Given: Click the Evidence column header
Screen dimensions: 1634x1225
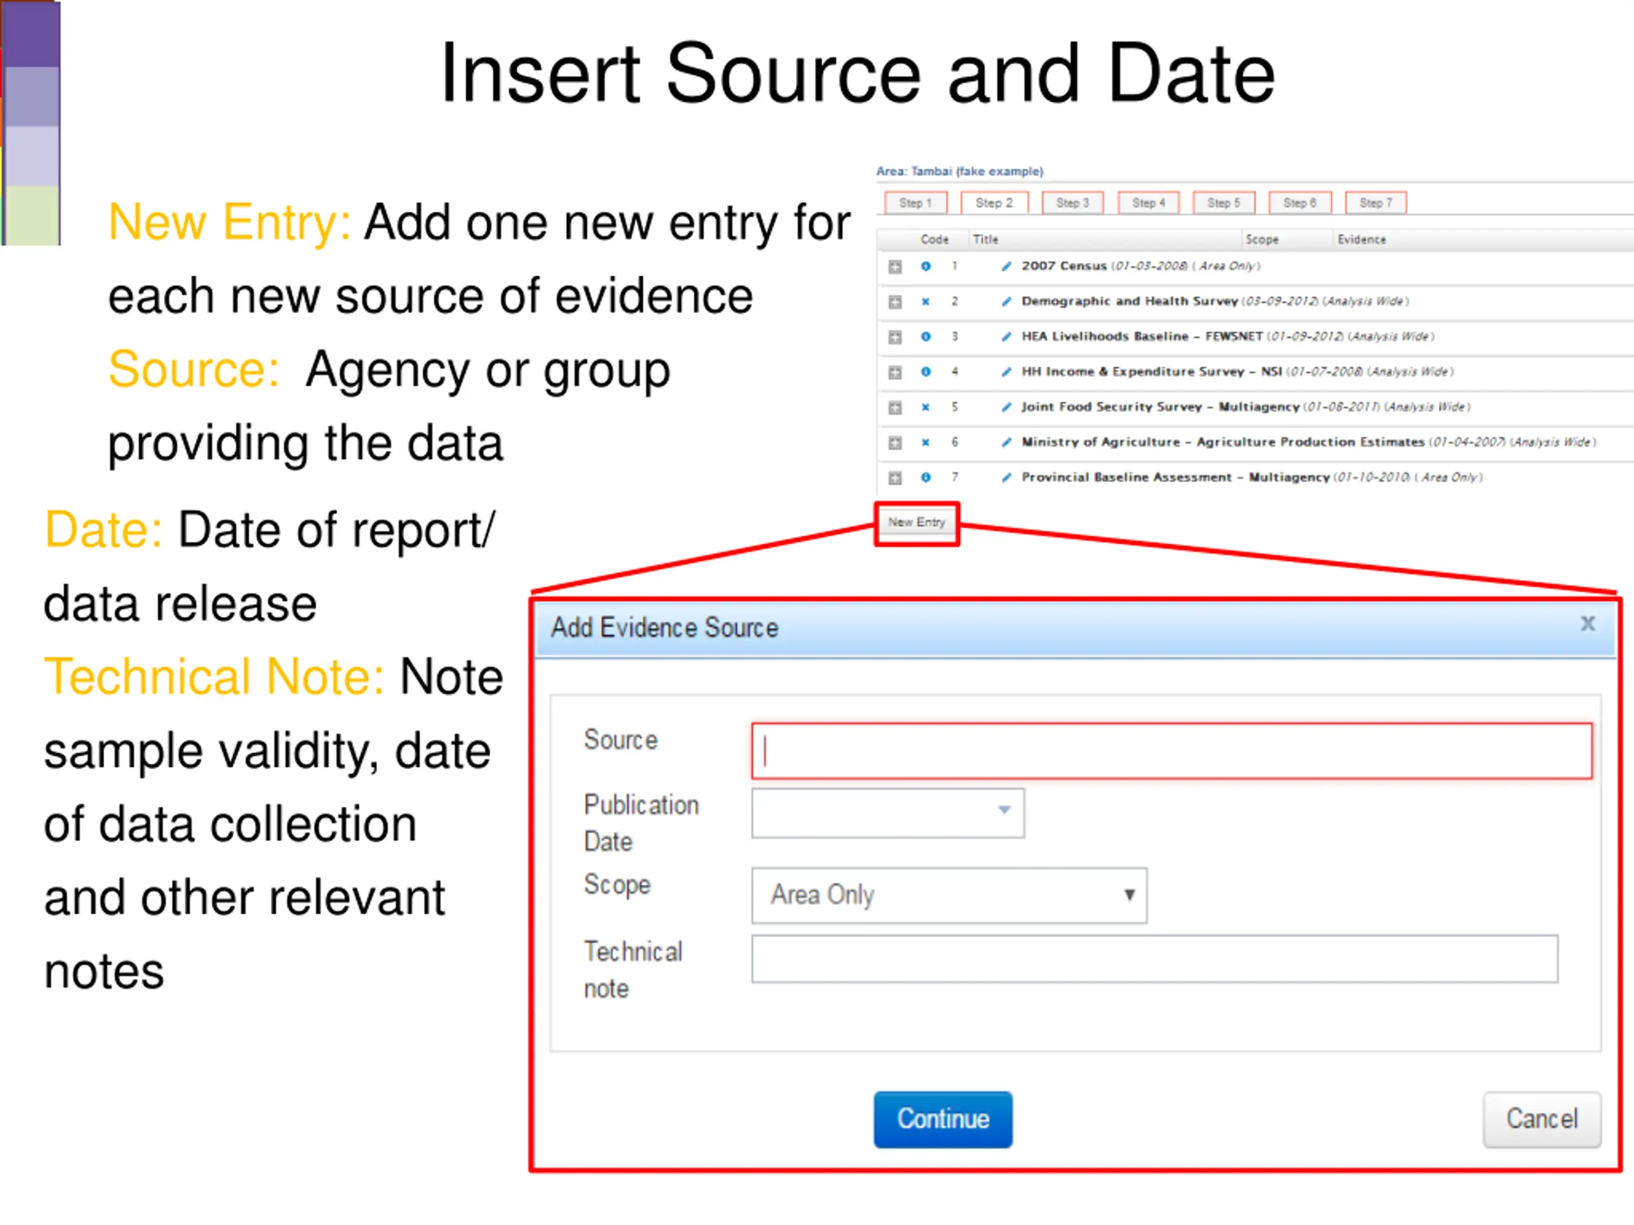Looking at the screenshot, I should click(x=1362, y=239).
